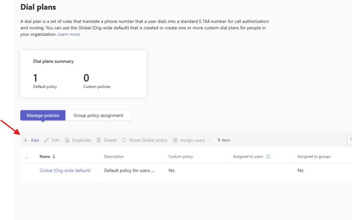The width and height of the screenshot is (352, 220).
Task: Select the Manage policies tab
Action: (x=43, y=115)
